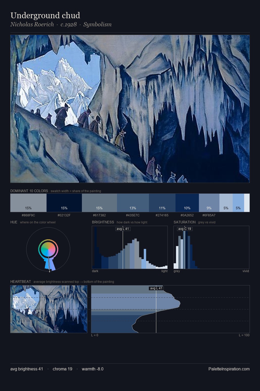Click the 'BRIGHTNESS' section heading
The width and height of the screenshot is (260, 391).
[103, 222]
